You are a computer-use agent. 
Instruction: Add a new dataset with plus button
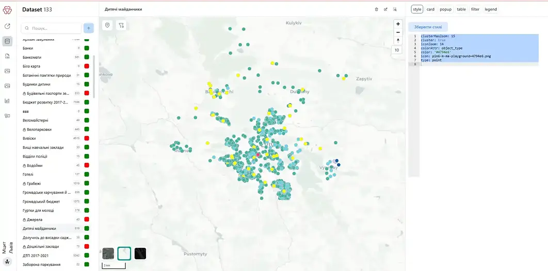[88, 28]
